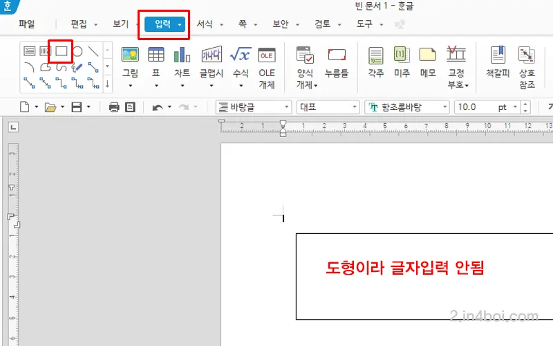
Task: Open the 파일 menu
Action: (27, 24)
